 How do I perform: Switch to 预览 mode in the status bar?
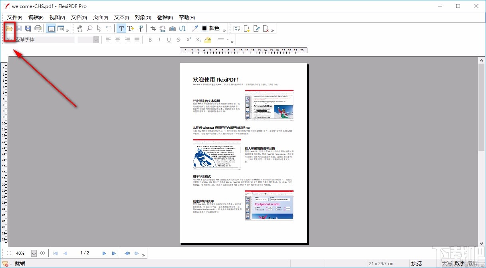click(417, 263)
